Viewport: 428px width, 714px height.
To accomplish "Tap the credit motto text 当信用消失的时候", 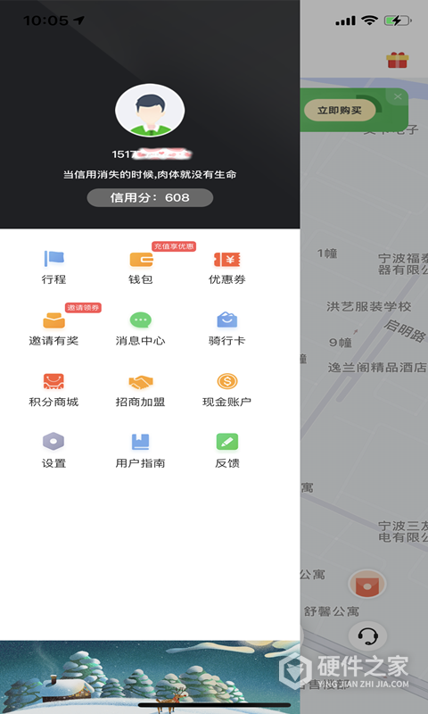I will [x=150, y=174].
